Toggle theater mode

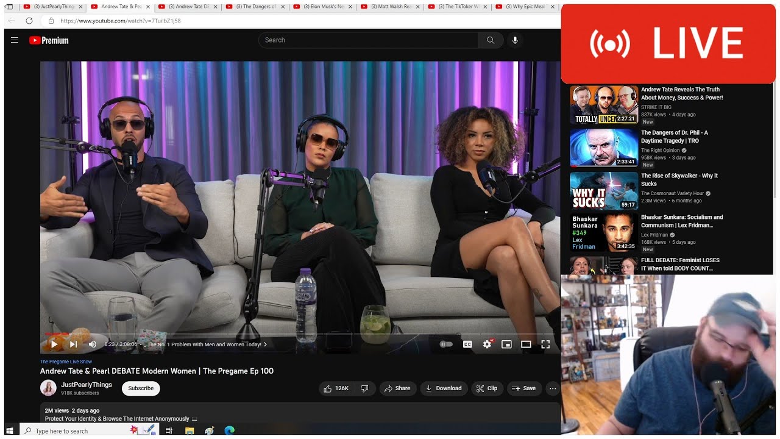click(526, 344)
